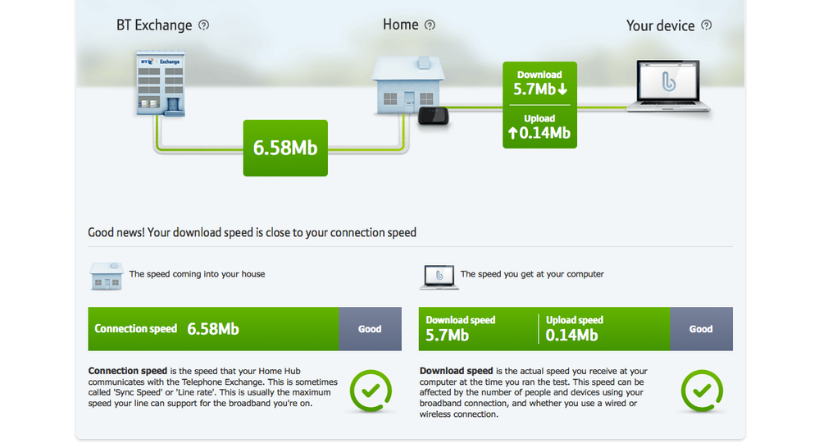Click the 'Your device' heading
This screenshot has height=448, width=819.
[x=660, y=25]
